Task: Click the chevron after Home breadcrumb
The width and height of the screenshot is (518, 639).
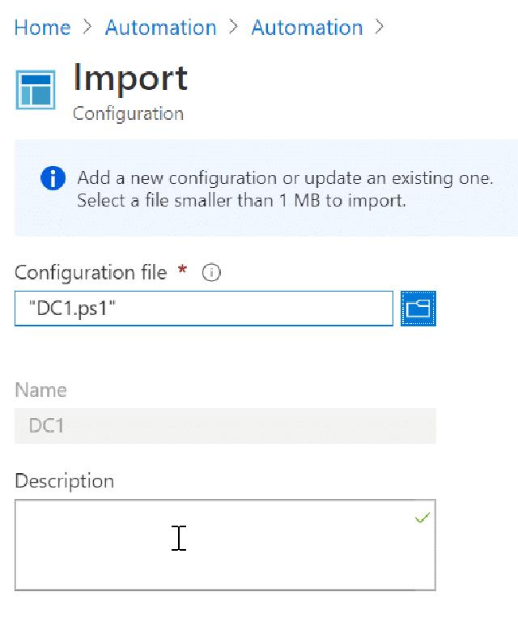Action: (x=87, y=28)
